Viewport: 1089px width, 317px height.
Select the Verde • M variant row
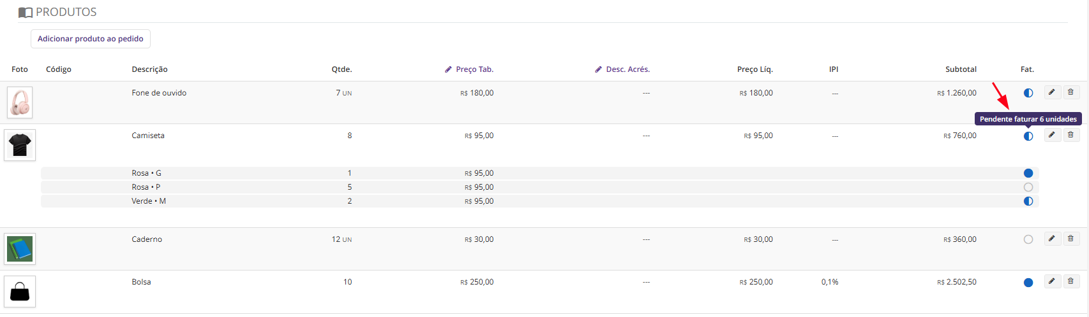(539, 201)
